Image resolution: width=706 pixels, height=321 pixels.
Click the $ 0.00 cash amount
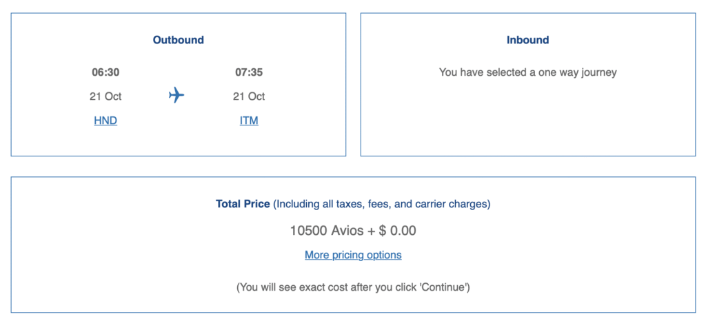pos(397,230)
